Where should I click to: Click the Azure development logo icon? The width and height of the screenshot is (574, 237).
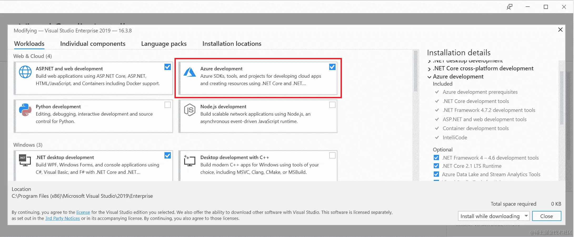(190, 72)
